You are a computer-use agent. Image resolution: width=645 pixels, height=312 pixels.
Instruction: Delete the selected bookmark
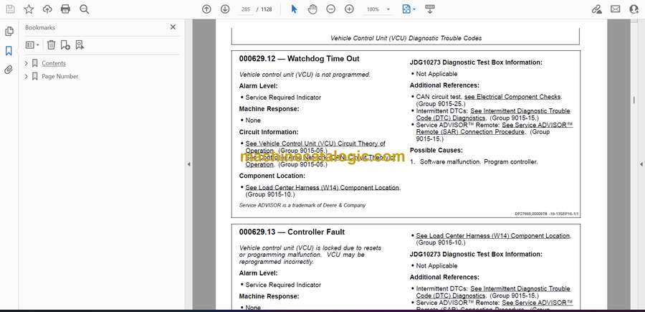(x=51, y=45)
